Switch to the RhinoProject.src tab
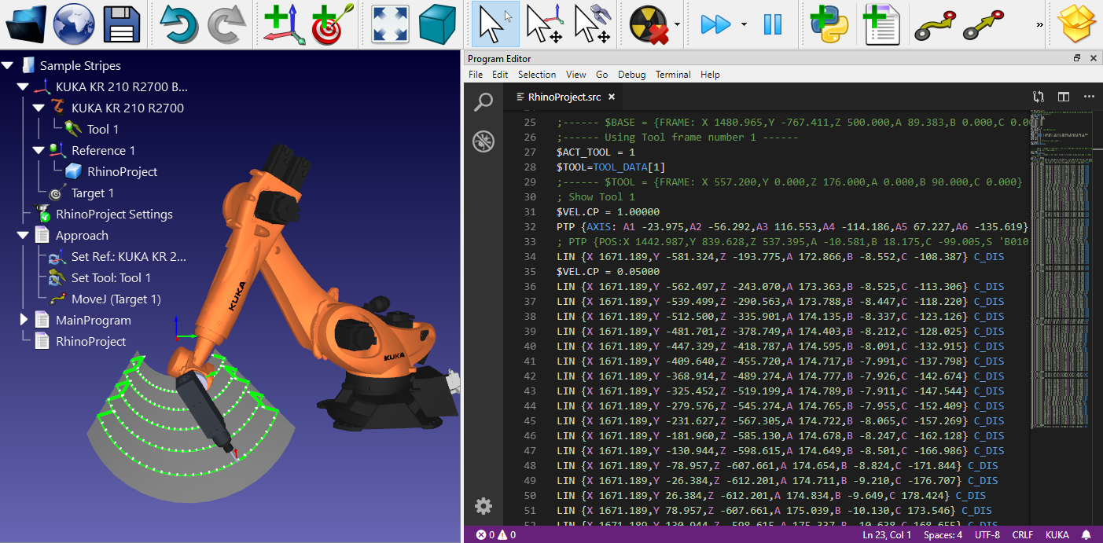This screenshot has height=543, width=1103. tap(564, 97)
